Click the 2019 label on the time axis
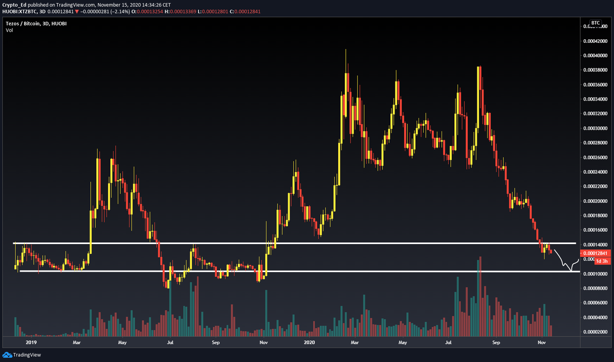 (31, 343)
